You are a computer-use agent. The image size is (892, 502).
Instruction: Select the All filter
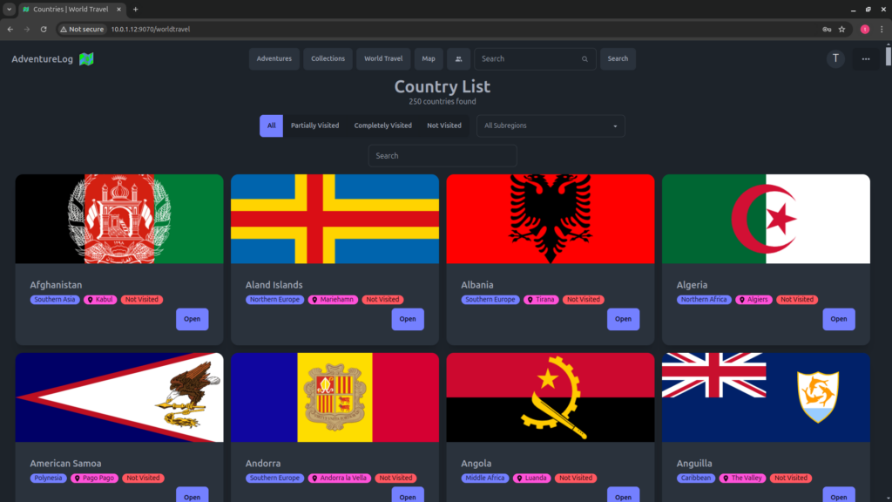(272, 125)
